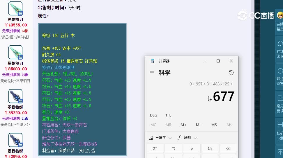Click the 墨骨枯麟 item icon priced ￥38259
283x158 pixels.
pyautogui.click(x=15, y=96)
